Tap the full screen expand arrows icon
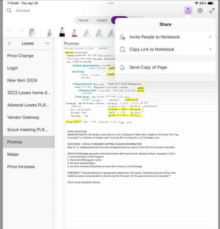Viewport: 220px width, 229px height. 212,11
